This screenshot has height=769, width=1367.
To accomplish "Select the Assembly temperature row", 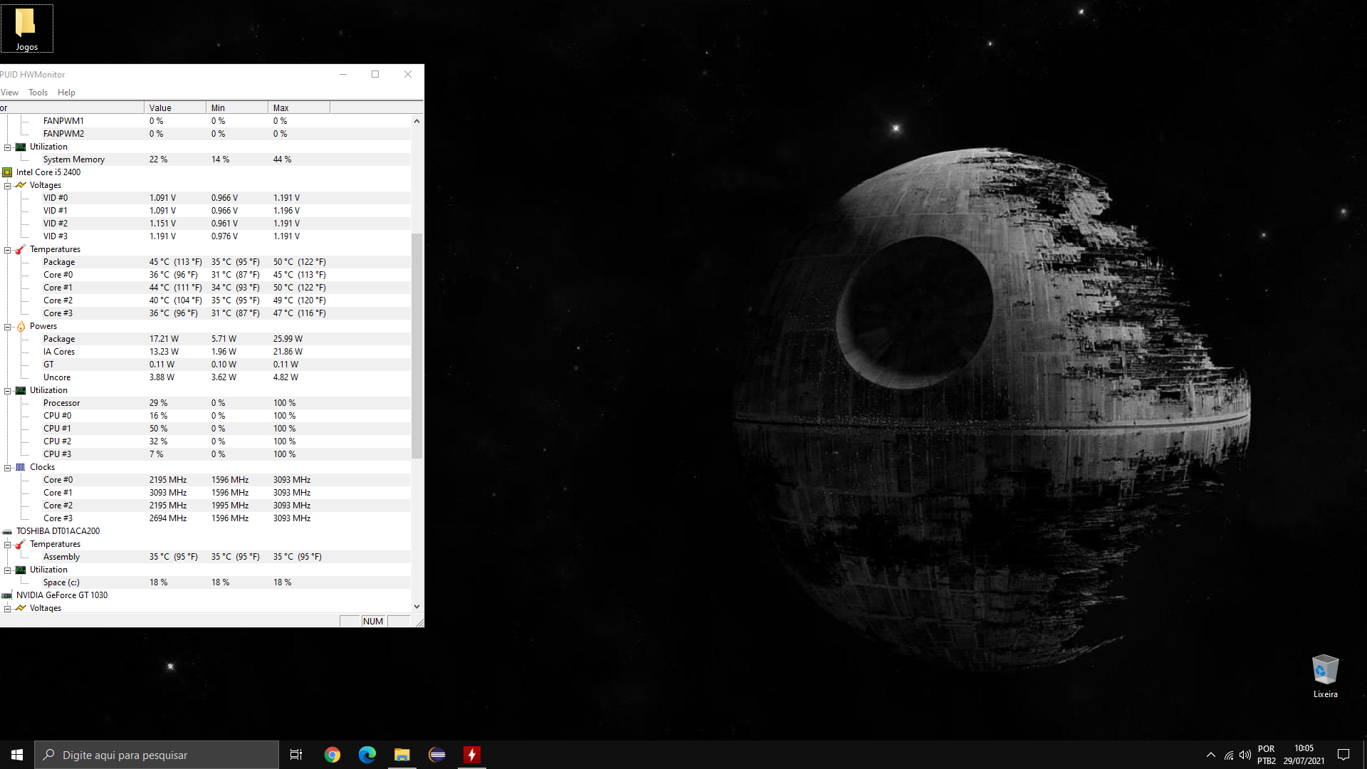I will coord(205,557).
